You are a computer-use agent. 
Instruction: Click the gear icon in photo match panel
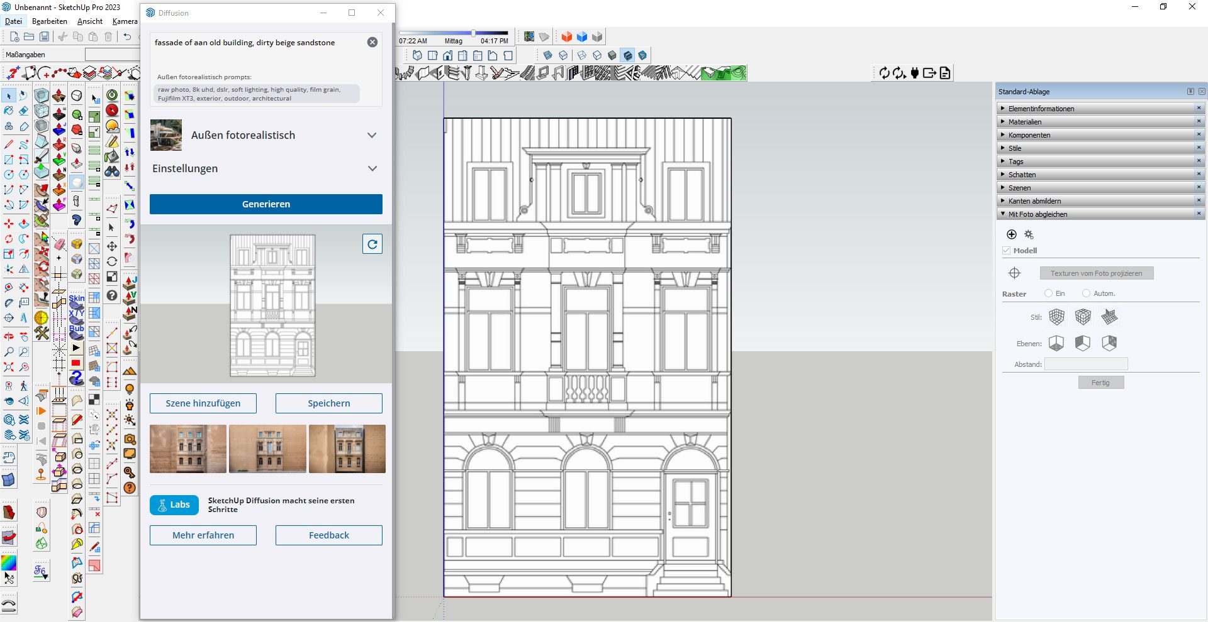point(1029,234)
